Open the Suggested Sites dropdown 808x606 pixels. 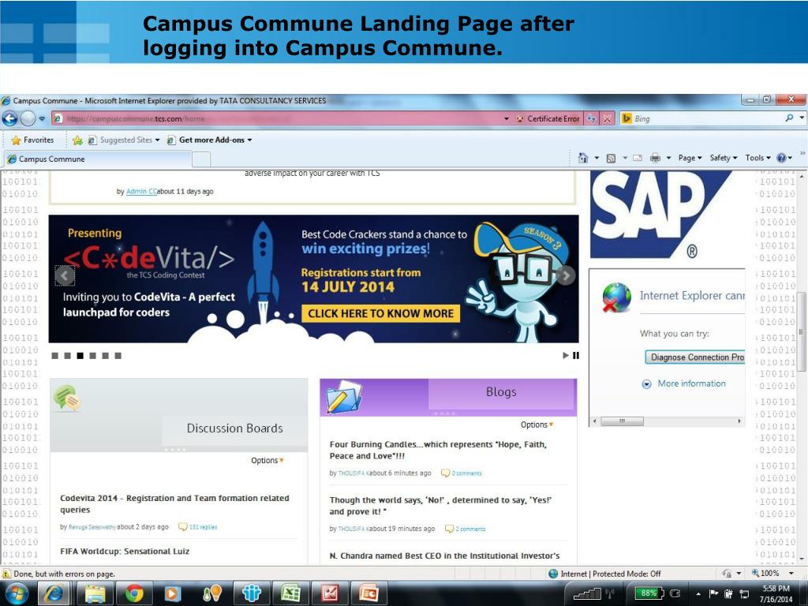(x=124, y=140)
